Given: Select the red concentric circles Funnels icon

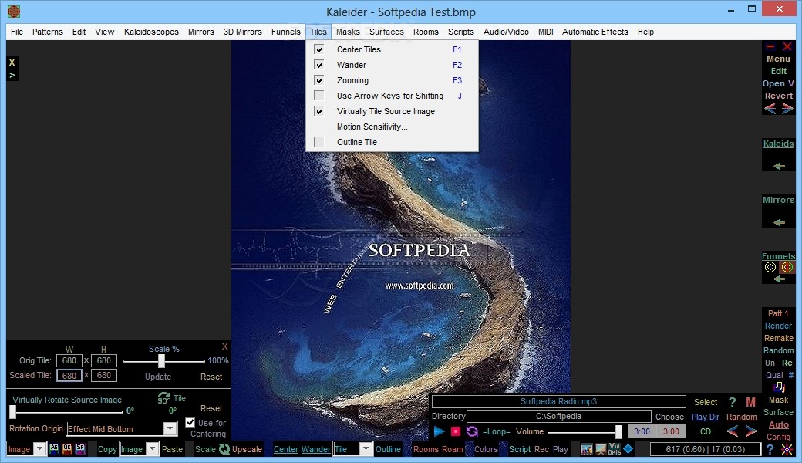Looking at the screenshot, I should pyautogui.click(x=787, y=266).
